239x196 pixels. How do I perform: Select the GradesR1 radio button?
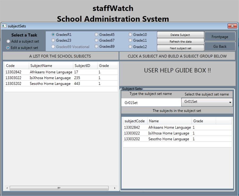[x=54, y=34]
